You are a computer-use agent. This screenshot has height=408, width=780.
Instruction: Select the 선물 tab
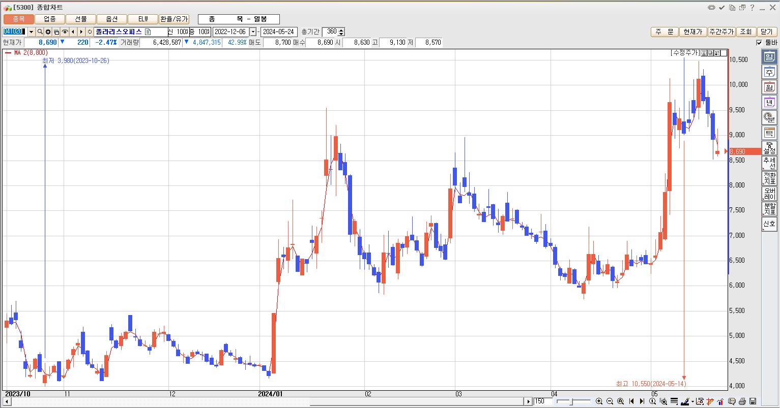coord(81,19)
